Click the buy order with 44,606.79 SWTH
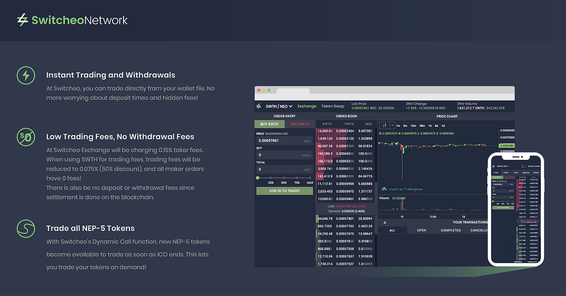This screenshot has height=296, width=566. tap(345, 219)
